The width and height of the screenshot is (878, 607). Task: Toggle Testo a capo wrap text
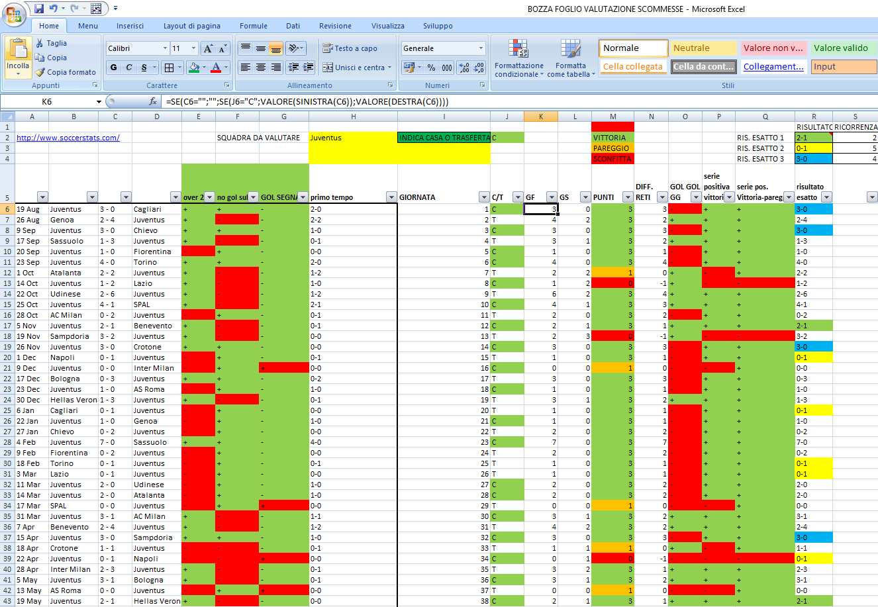pos(350,48)
